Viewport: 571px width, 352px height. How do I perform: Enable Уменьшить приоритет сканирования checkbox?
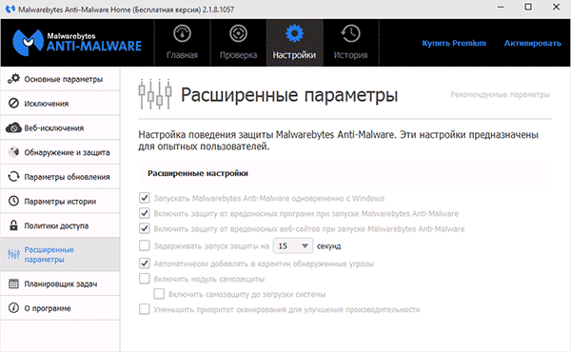(145, 309)
